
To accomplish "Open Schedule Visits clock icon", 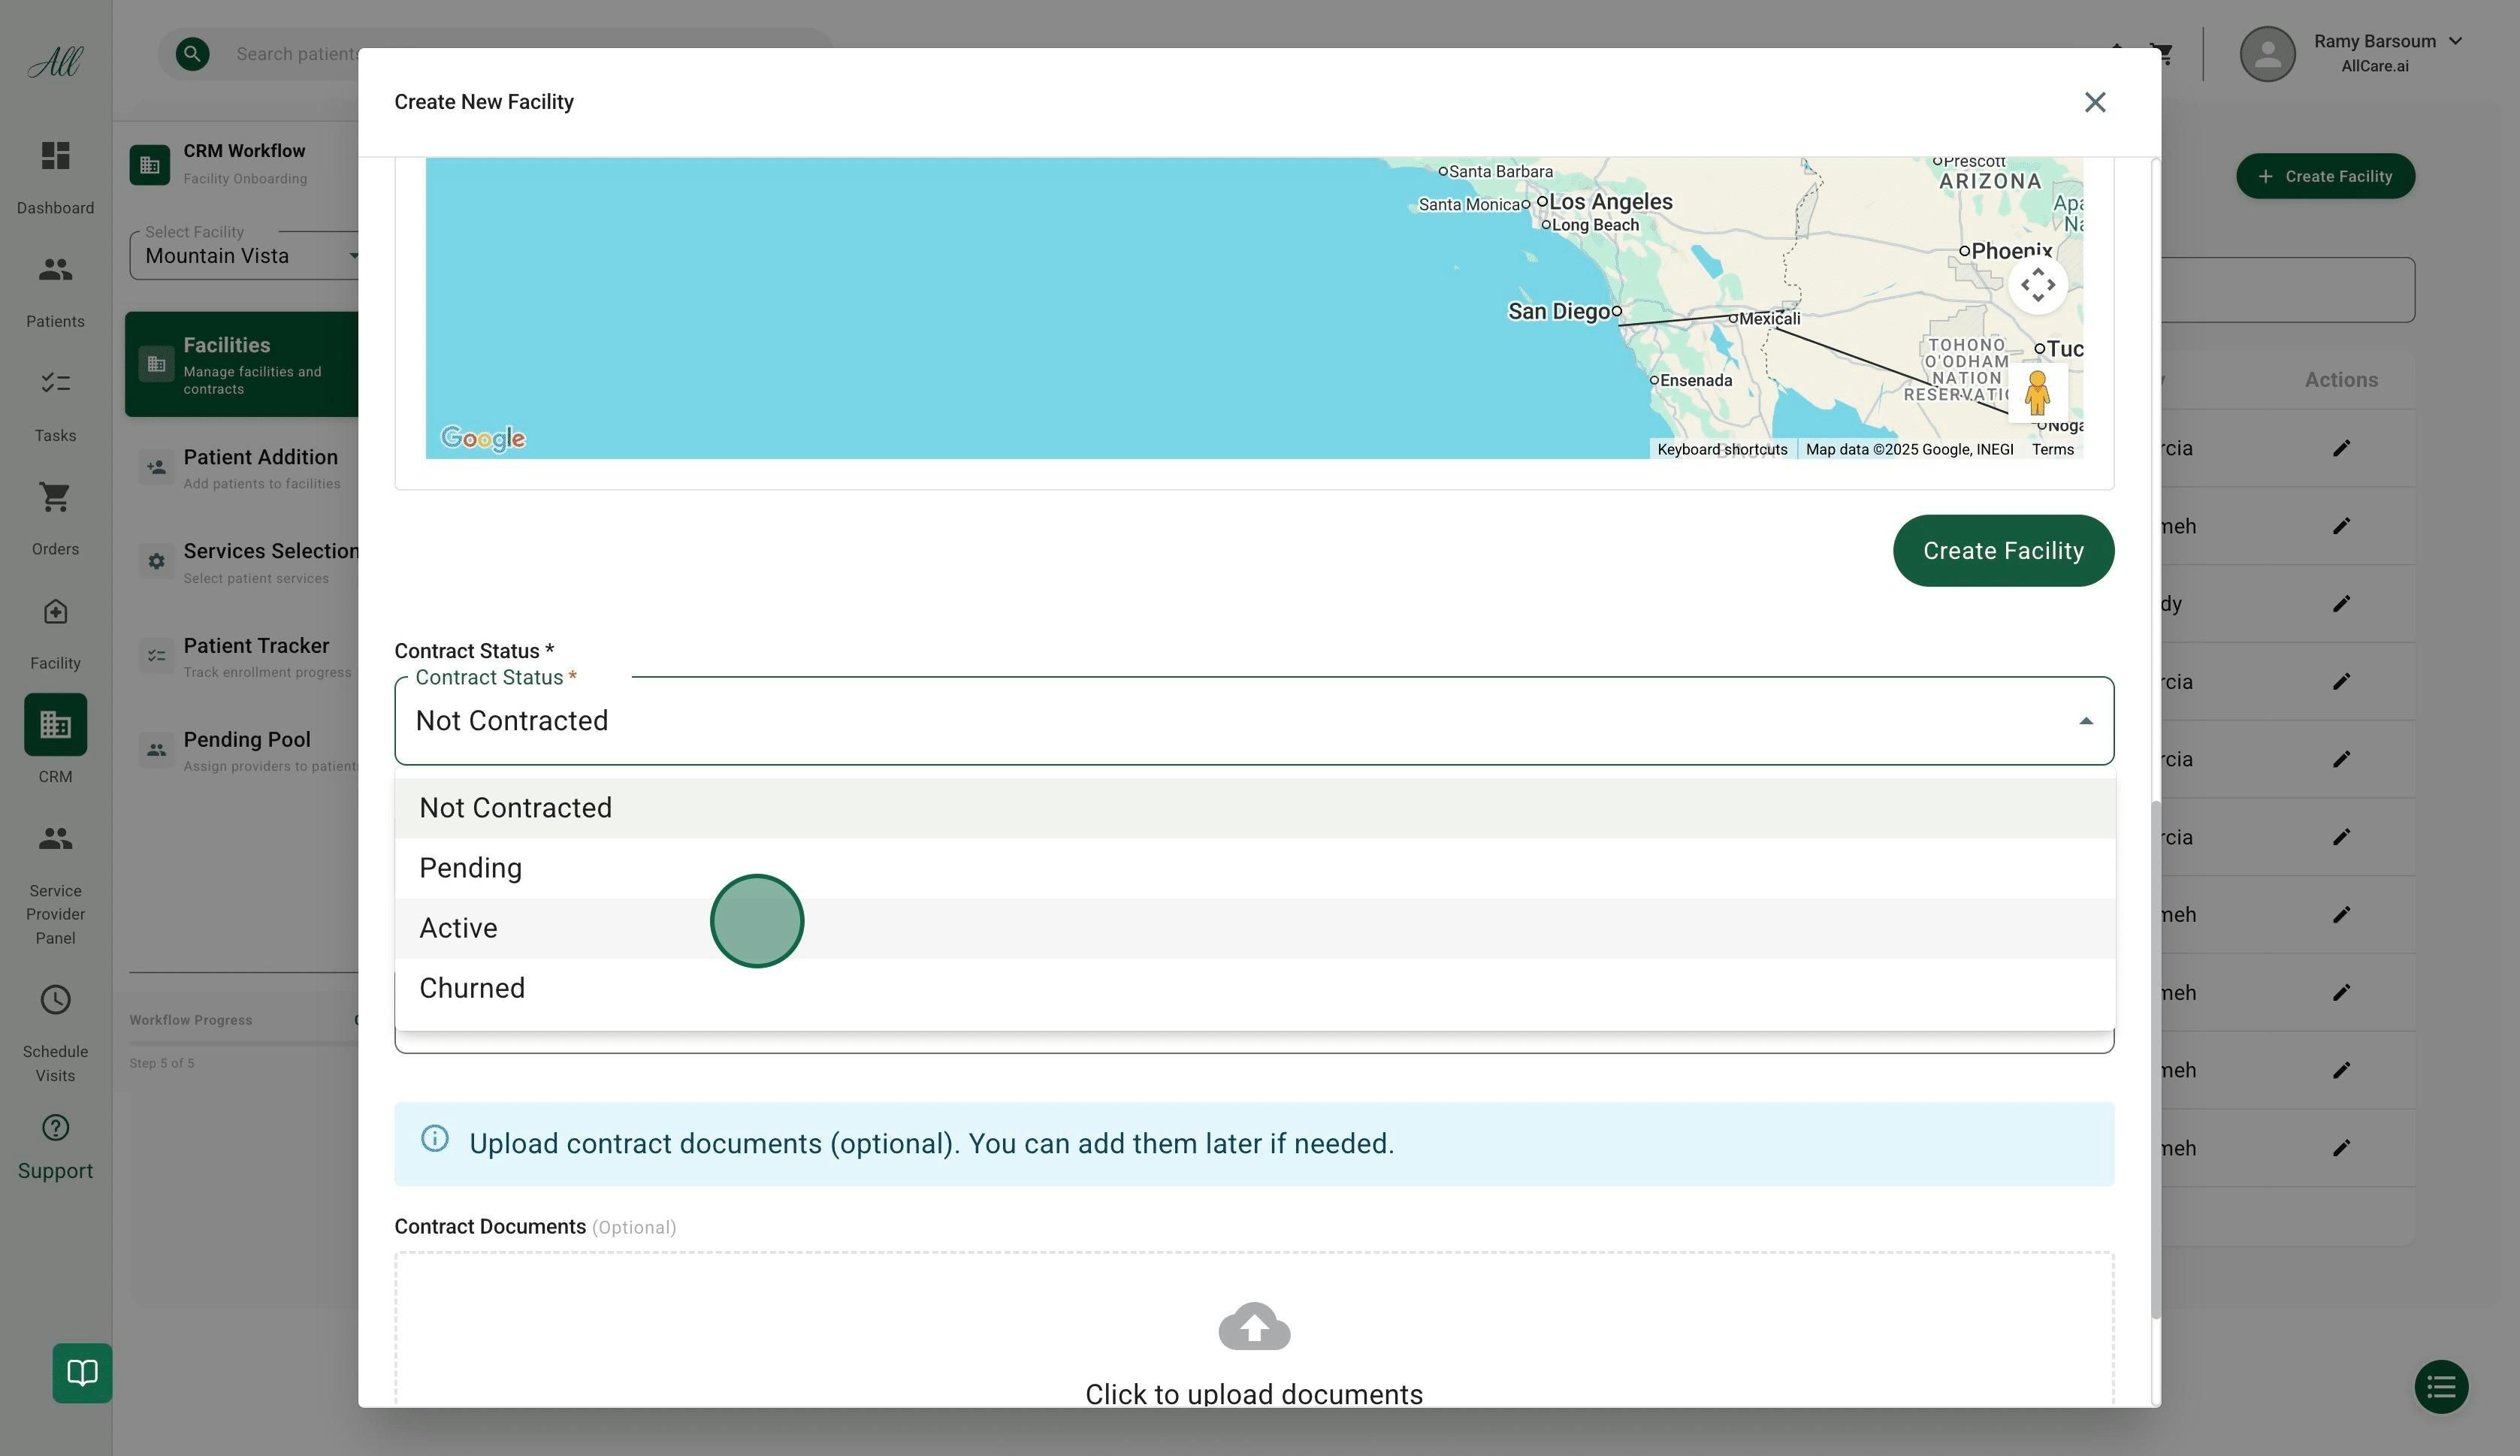I will [x=55, y=1000].
